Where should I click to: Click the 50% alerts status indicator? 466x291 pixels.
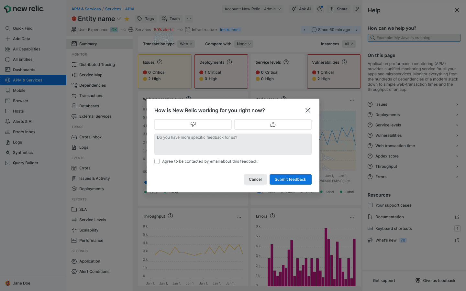click(164, 29)
